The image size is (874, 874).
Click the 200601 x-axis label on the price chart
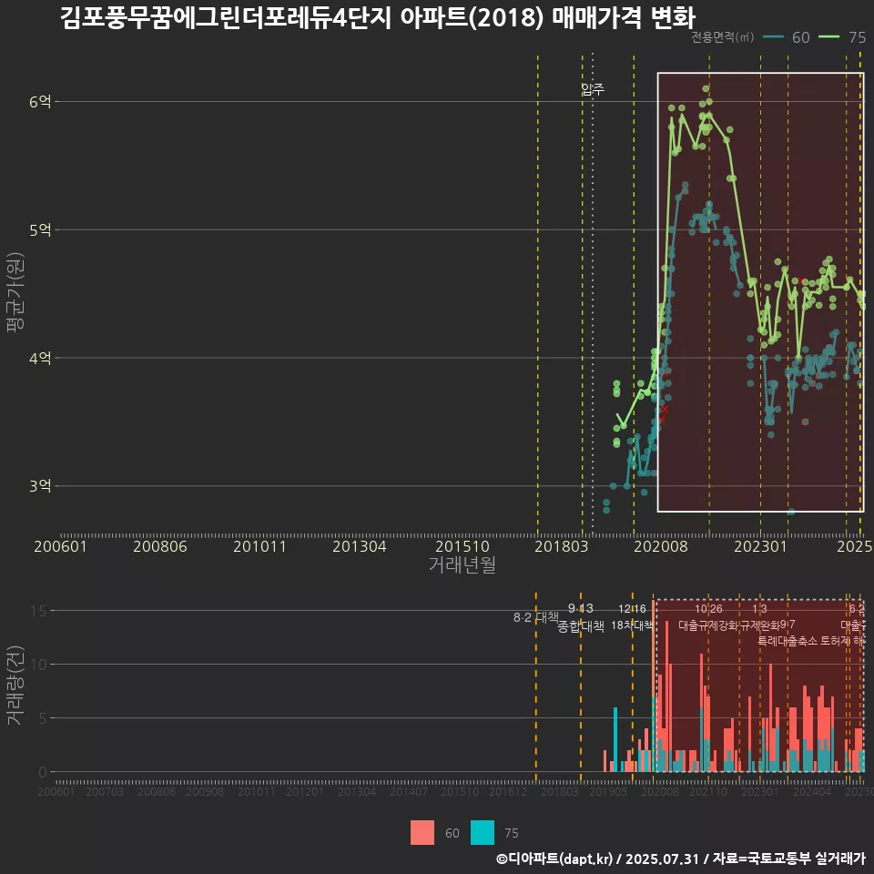pos(60,546)
